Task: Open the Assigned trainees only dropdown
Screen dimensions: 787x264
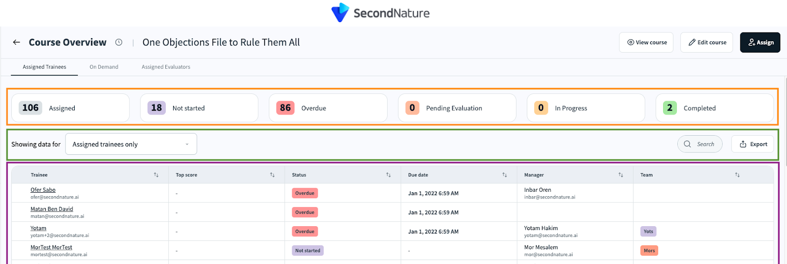Action: (x=131, y=144)
